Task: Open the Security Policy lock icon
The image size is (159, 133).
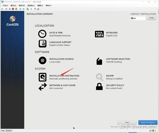Action: [x=99, y=86]
